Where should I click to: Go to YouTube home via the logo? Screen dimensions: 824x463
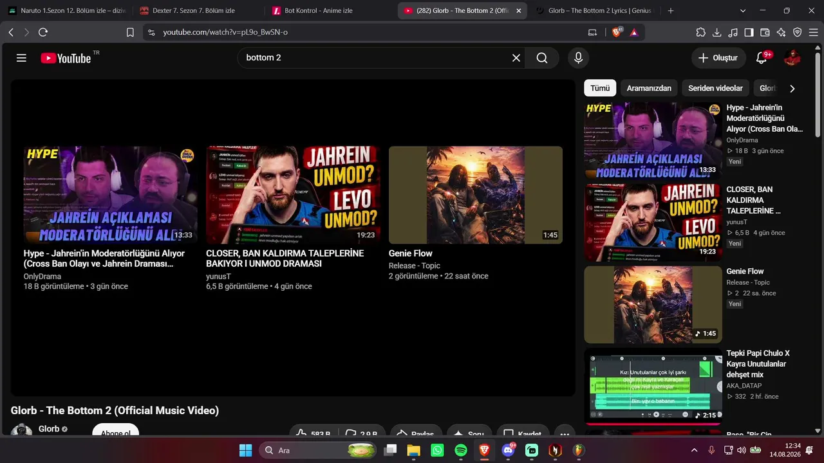[x=66, y=58]
